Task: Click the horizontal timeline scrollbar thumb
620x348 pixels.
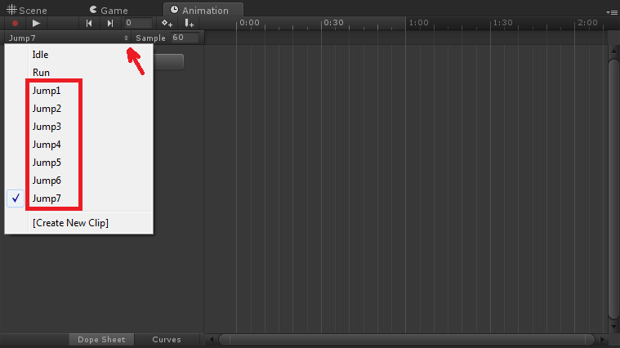Action: (x=407, y=339)
